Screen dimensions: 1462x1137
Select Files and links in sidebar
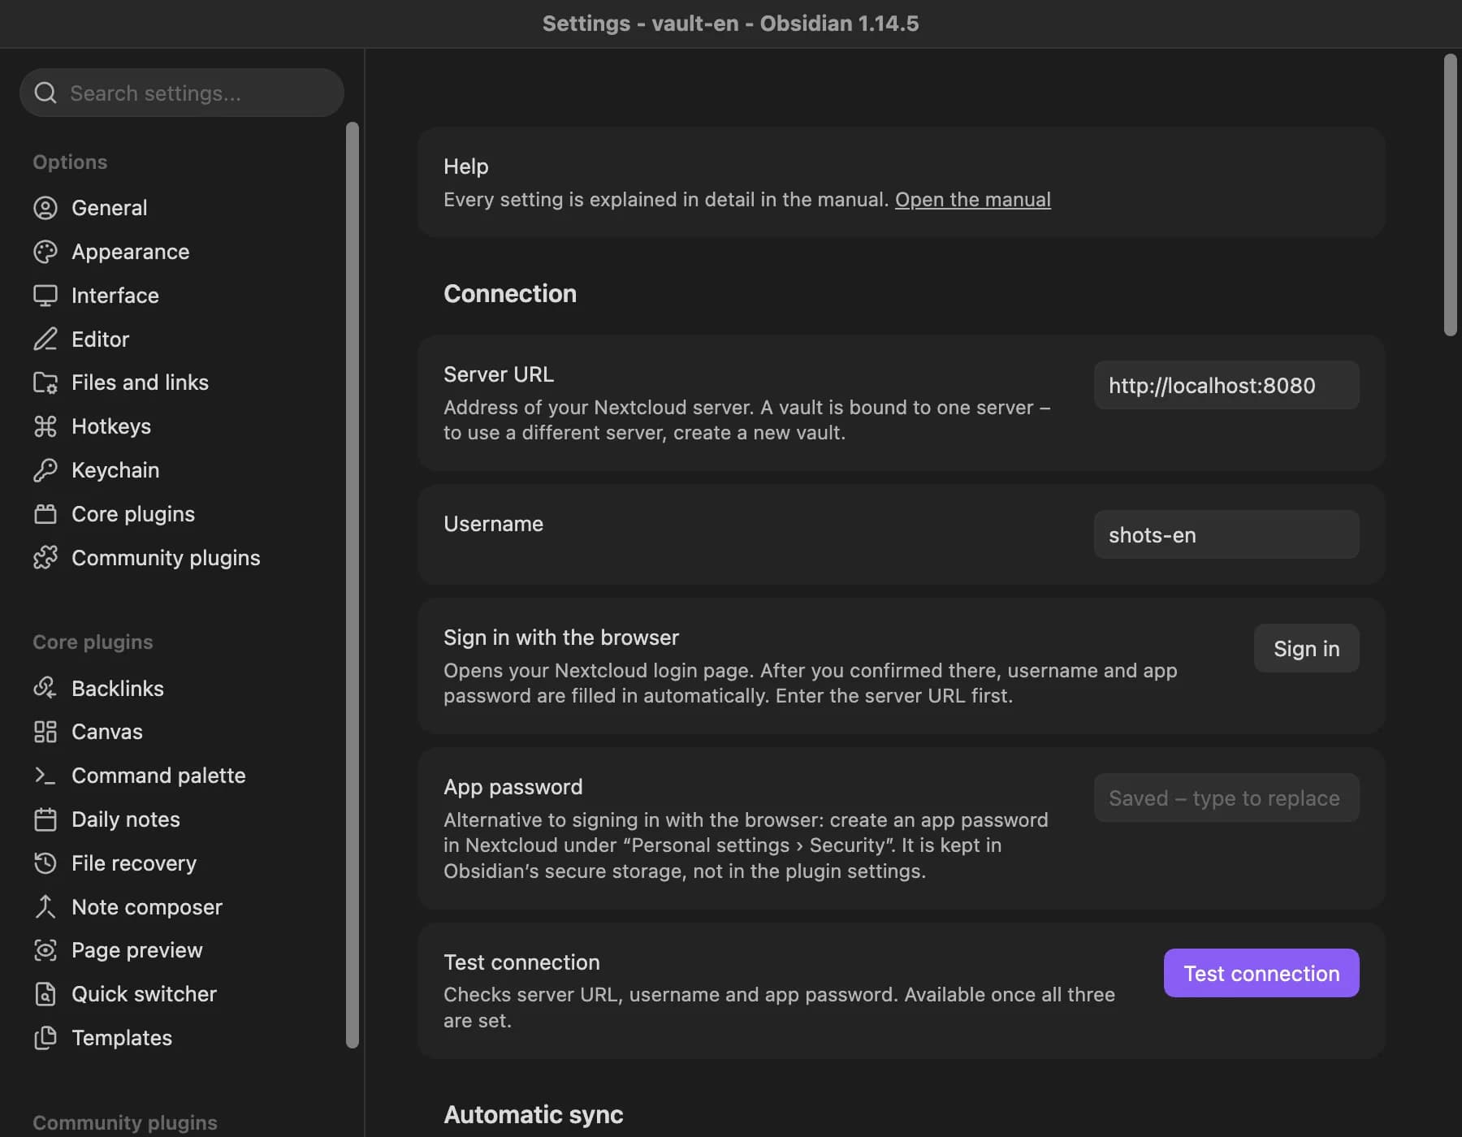182,383
